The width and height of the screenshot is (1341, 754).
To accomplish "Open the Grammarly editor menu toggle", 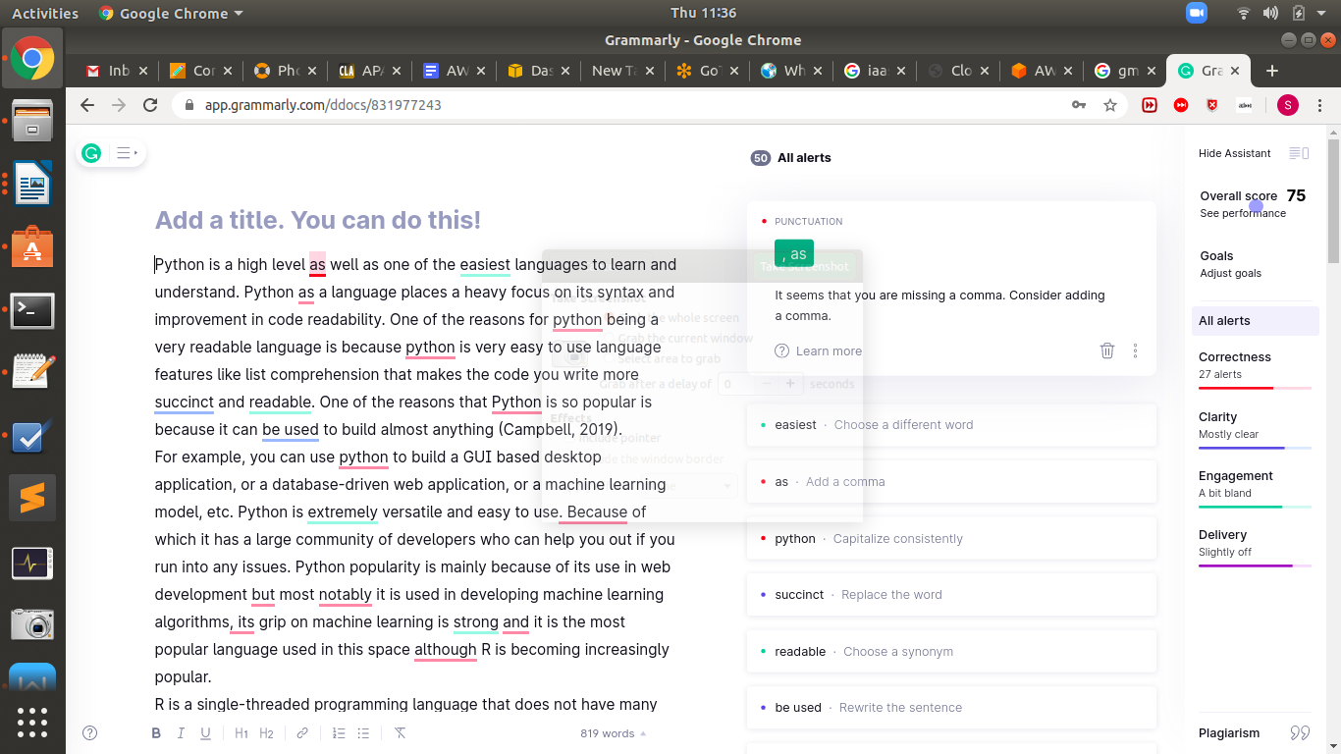I will pyautogui.click(x=127, y=153).
